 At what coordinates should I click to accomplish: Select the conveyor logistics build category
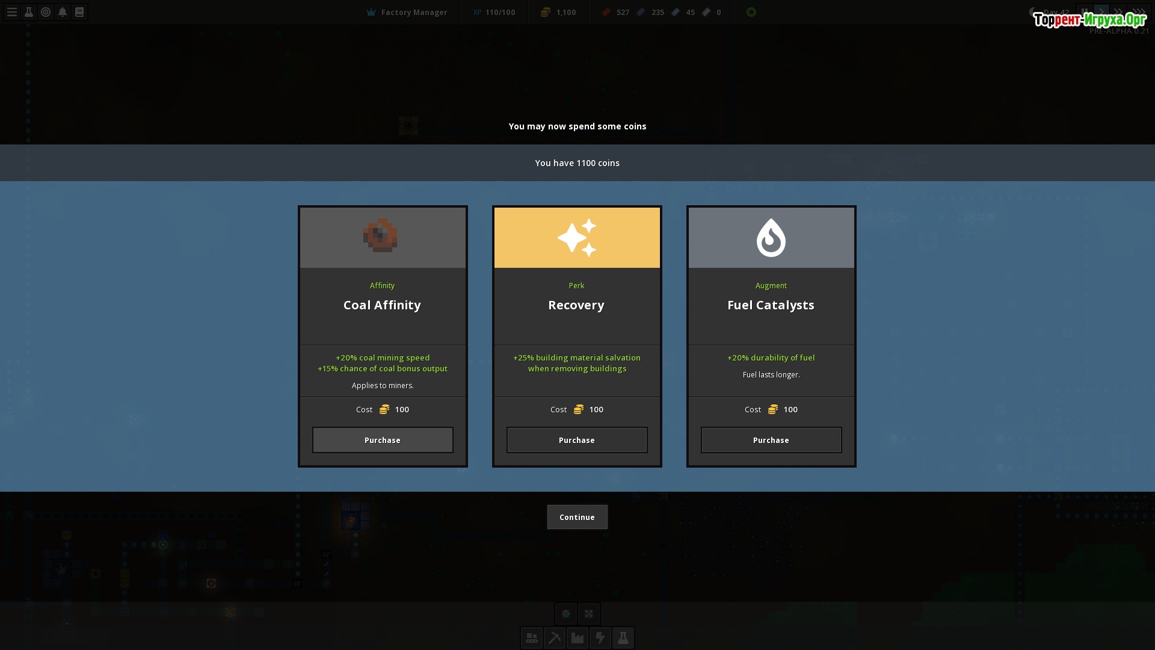531,638
